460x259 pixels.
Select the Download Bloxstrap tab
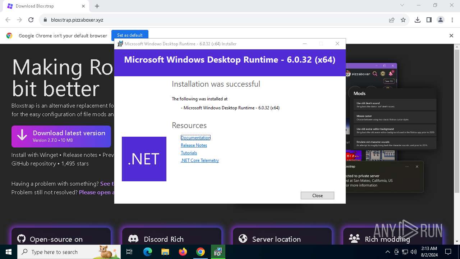tap(46, 6)
